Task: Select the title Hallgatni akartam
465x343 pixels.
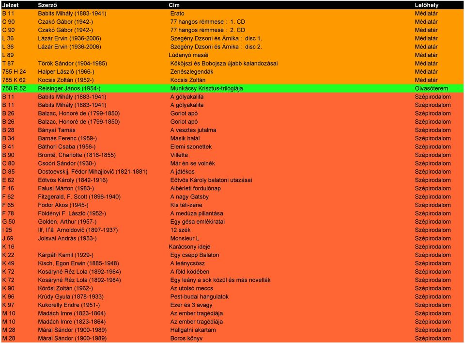Action: click(x=193, y=329)
